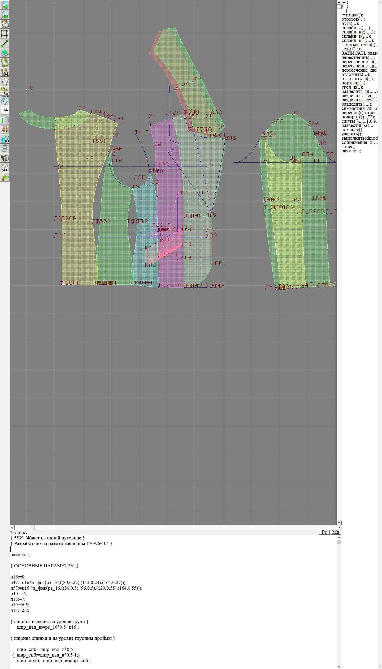The image size is (382, 669).
Task: Open the 3D view icon
Action: pos(5,139)
